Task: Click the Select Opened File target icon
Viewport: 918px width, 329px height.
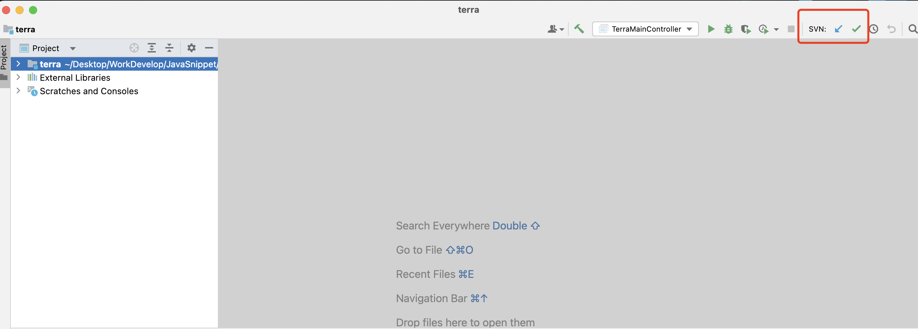Action: pos(134,48)
